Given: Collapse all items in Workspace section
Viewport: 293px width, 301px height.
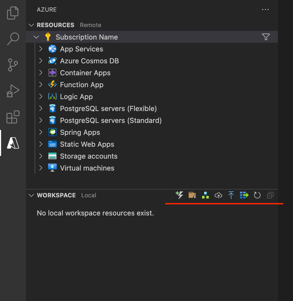Looking at the screenshot, I should tap(270, 195).
